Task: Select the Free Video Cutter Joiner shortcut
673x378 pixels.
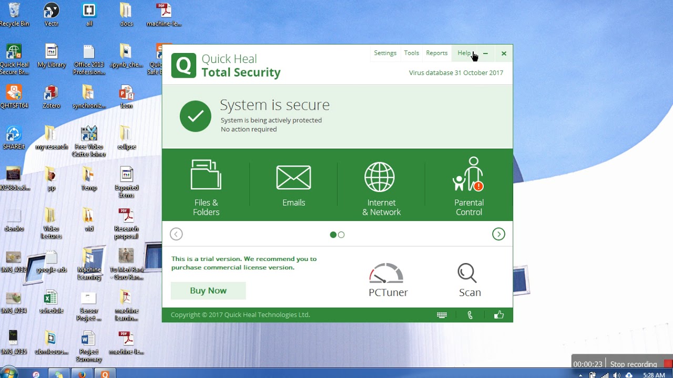Action: [x=89, y=141]
